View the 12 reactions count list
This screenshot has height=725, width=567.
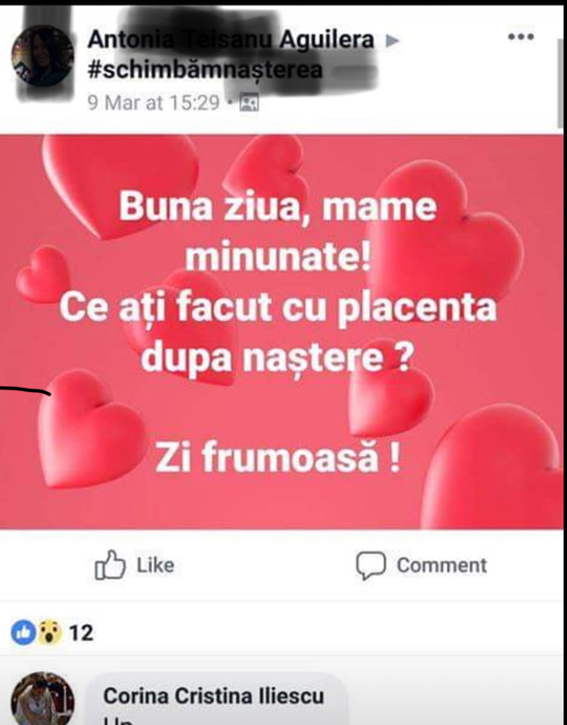click(x=81, y=633)
